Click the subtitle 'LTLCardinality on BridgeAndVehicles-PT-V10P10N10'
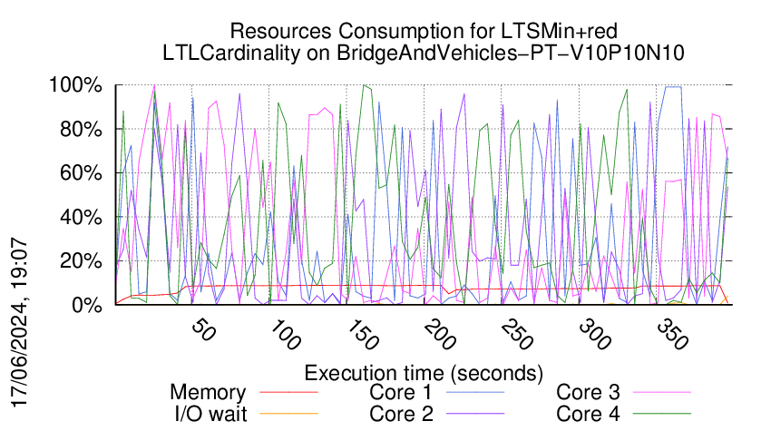Viewport: 771px width, 431px height. pos(424,54)
